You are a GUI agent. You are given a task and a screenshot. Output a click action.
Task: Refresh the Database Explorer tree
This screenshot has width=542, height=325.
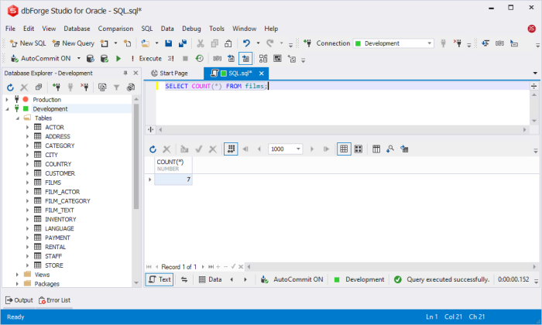coord(10,87)
